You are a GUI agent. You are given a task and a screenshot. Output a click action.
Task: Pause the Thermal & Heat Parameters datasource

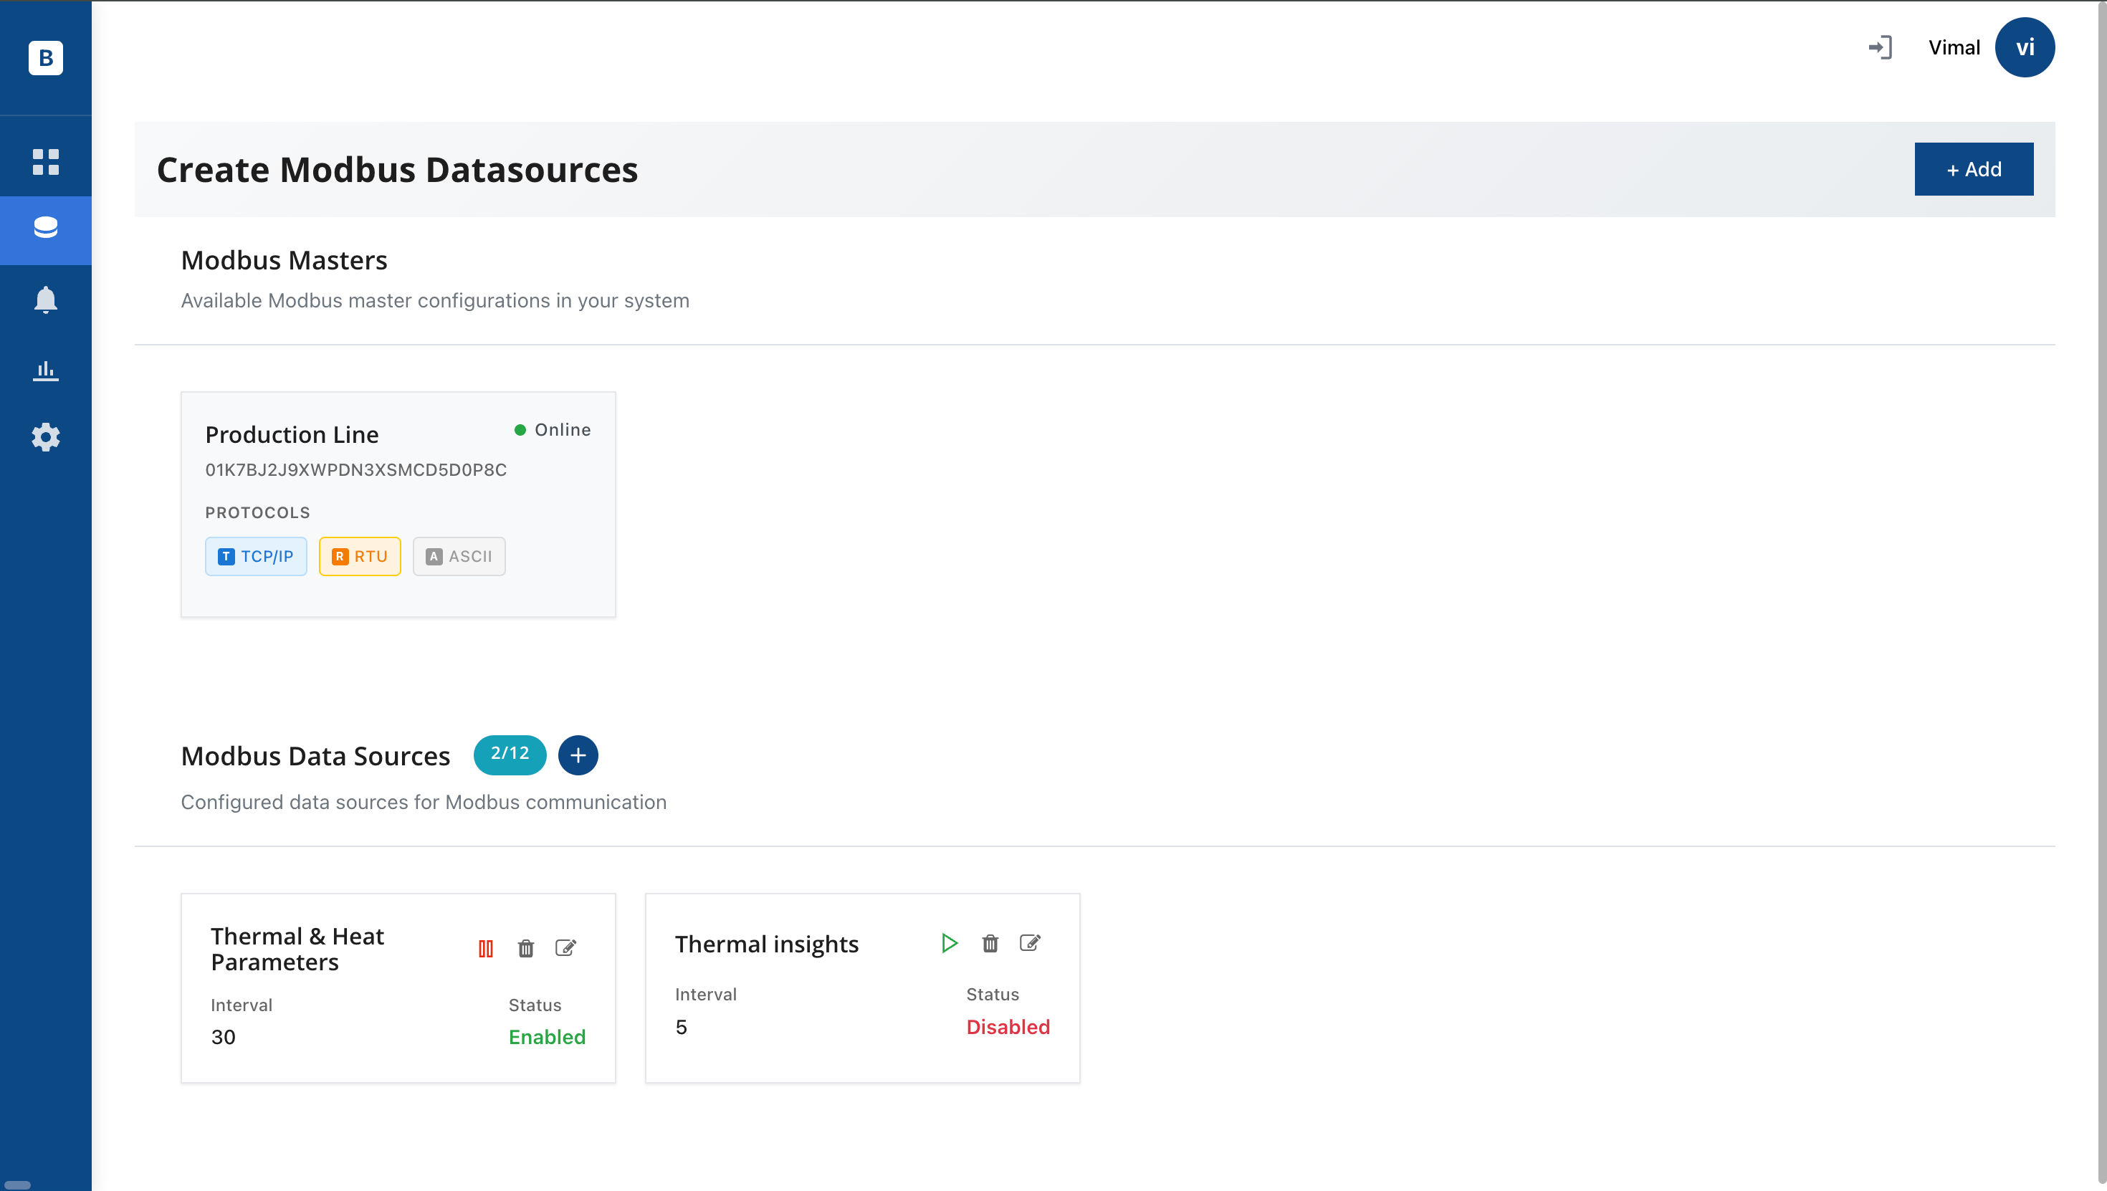pyautogui.click(x=486, y=948)
